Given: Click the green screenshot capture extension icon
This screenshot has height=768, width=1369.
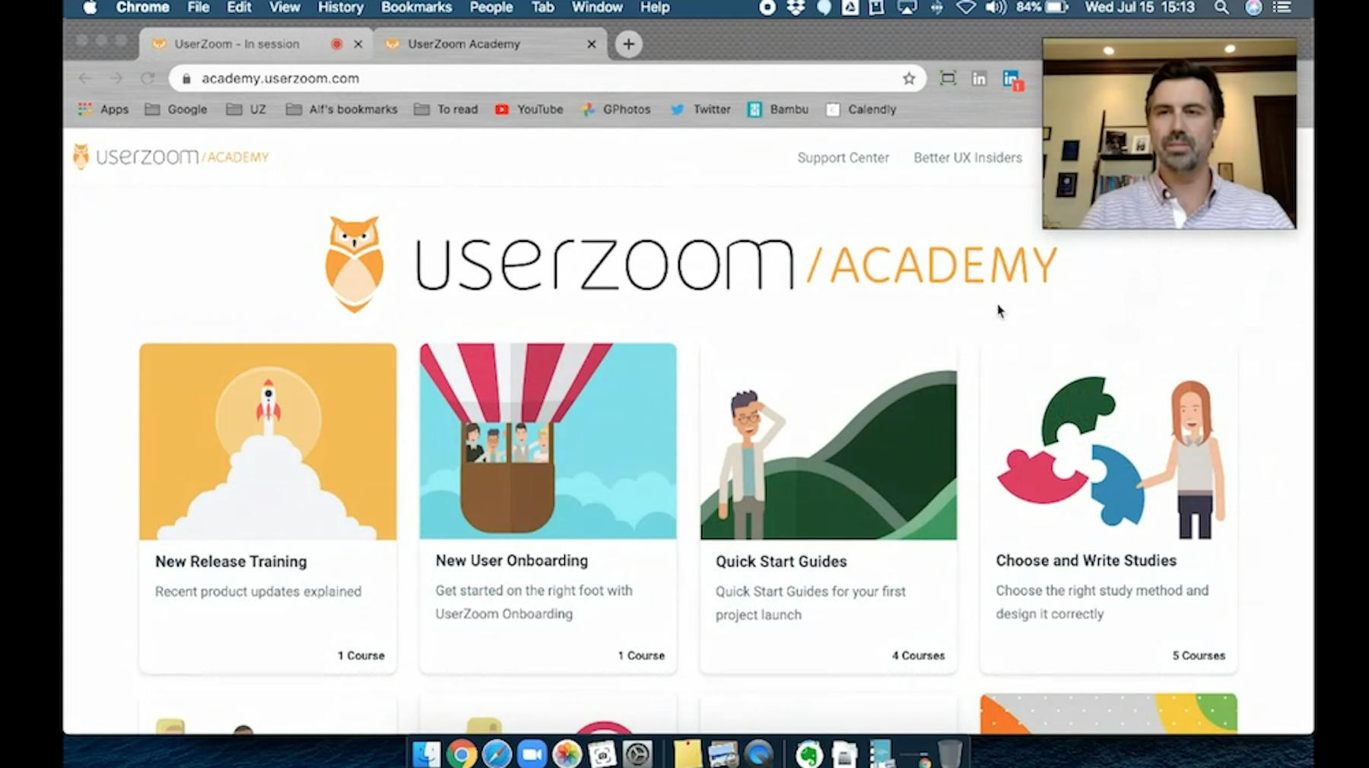Looking at the screenshot, I should tap(948, 78).
